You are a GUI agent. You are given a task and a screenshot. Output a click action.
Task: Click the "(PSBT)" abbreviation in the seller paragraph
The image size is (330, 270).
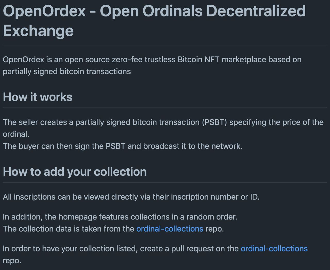pos(214,122)
